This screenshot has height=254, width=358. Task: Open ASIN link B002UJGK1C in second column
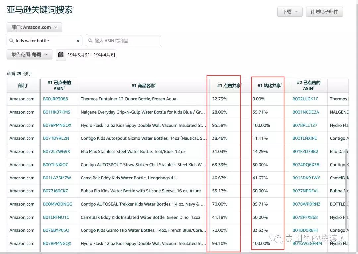click(305, 99)
